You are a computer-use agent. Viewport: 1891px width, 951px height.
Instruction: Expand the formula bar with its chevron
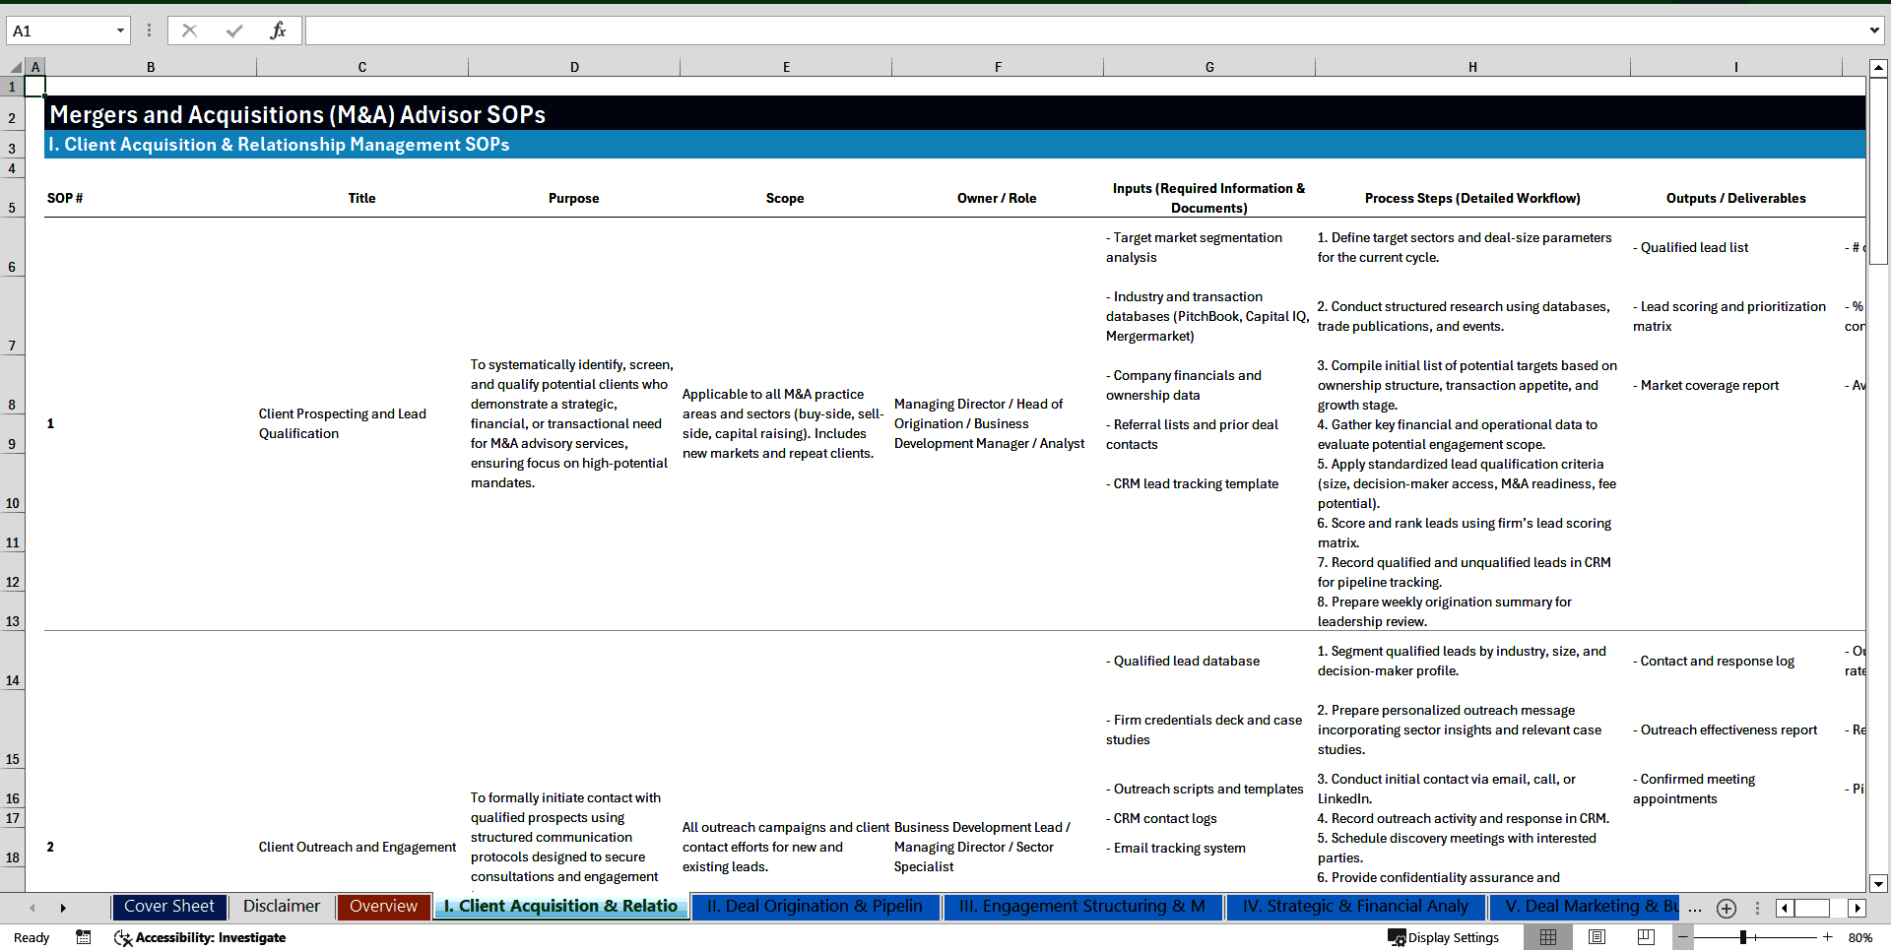tap(1876, 30)
